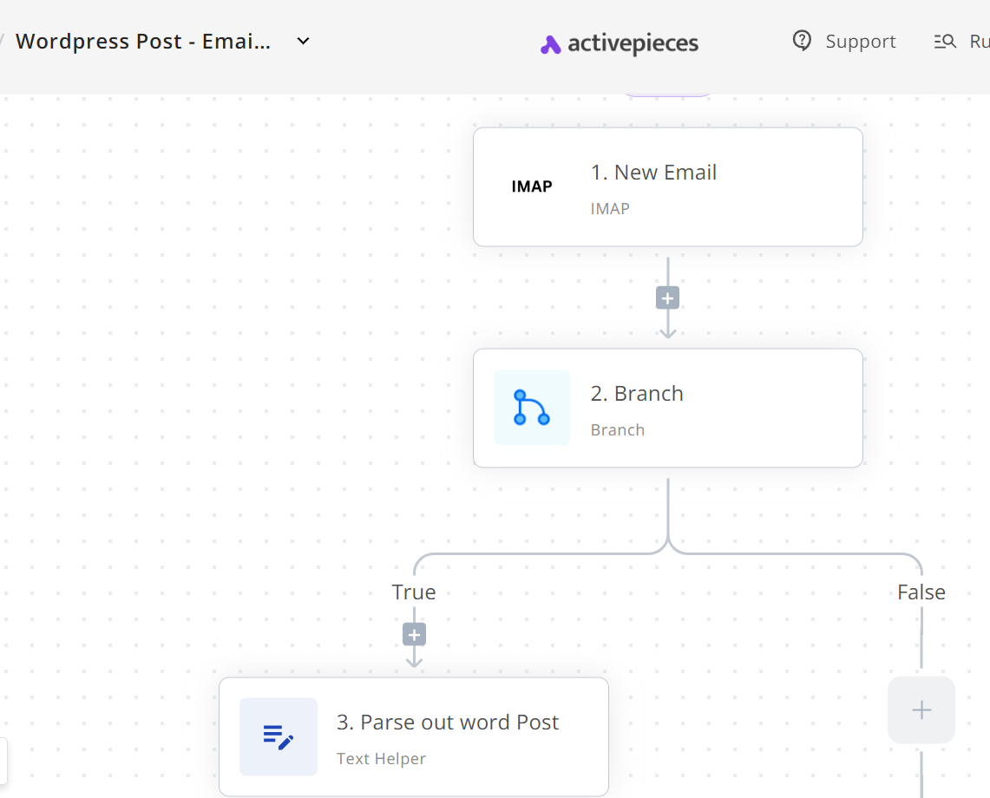Click the activepieces logo

[x=620, y=43]
